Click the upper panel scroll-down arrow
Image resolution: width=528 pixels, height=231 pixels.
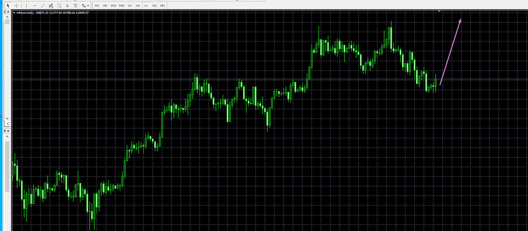tap(7, 118)
